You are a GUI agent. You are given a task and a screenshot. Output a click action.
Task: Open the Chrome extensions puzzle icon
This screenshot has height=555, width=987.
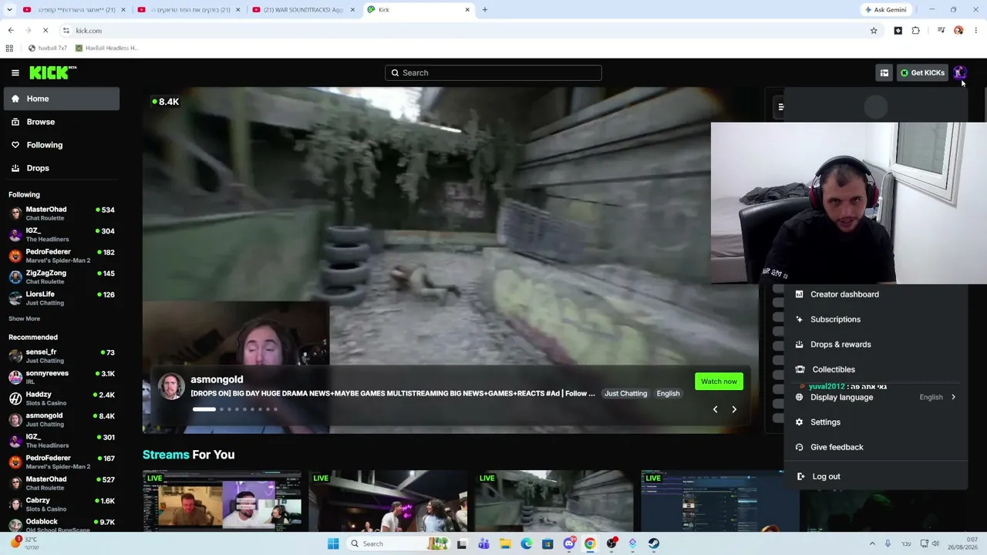[916, 31]
